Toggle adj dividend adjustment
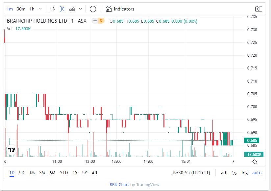The width and height of the screenshot is (271, 191). 224,173
